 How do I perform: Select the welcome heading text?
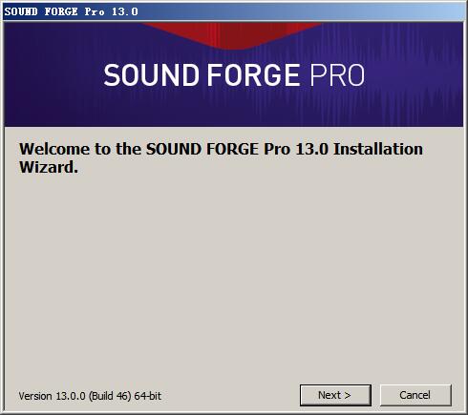pos(221,157)
